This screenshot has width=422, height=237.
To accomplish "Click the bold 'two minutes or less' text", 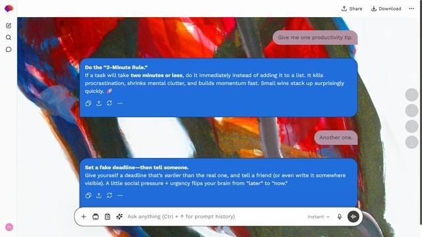I will coord(157,75).
